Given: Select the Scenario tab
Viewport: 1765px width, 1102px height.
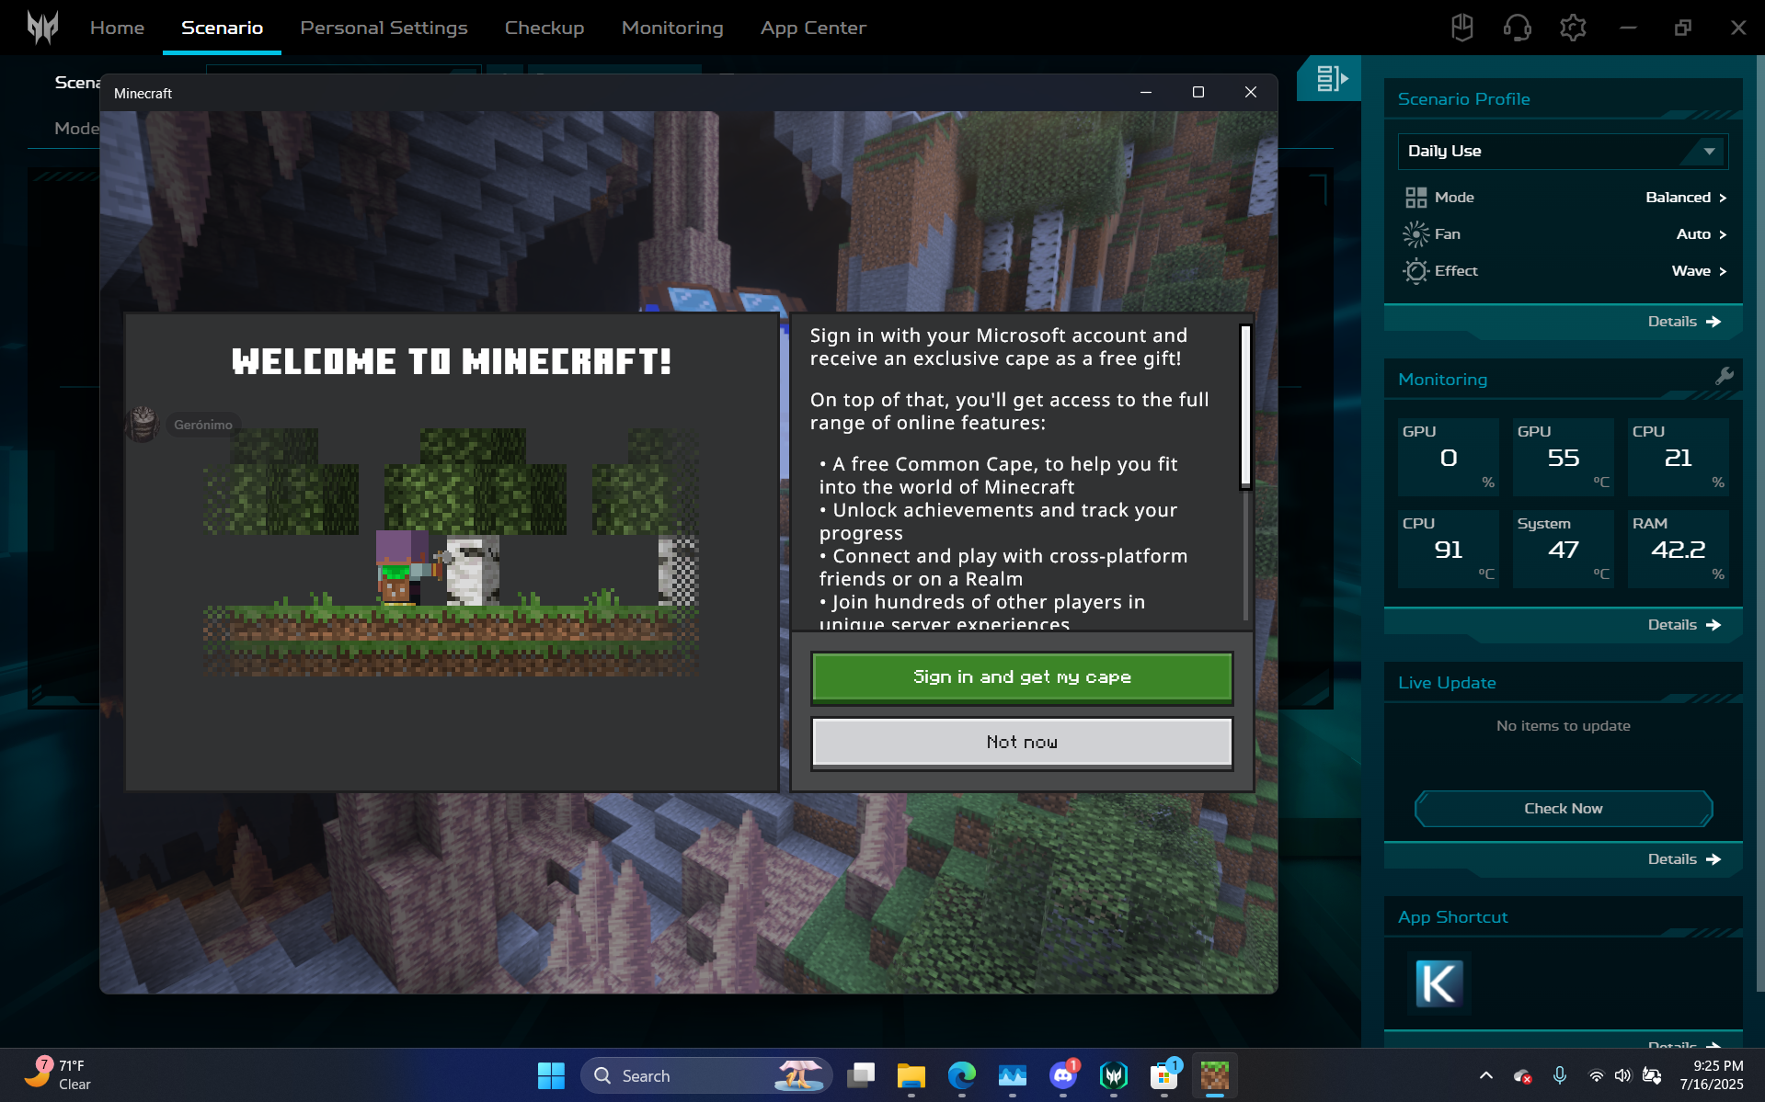Looking at the screenshot, I should click(222, 28).
